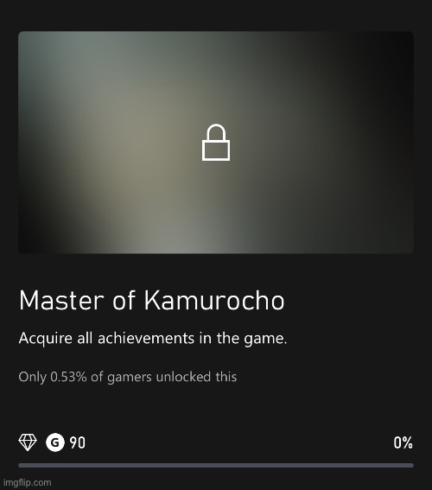Click the word of in the title

124,301
